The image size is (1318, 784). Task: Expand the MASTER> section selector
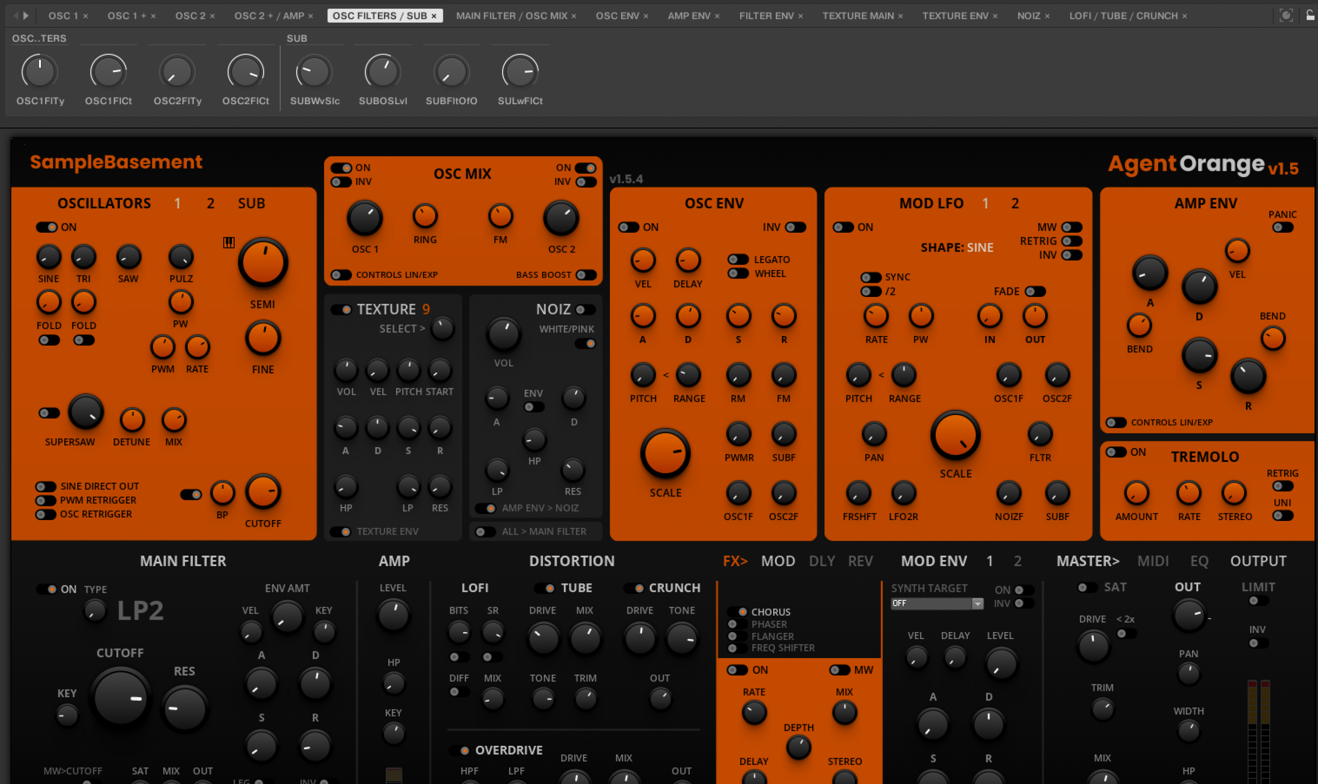[1088, 561]
